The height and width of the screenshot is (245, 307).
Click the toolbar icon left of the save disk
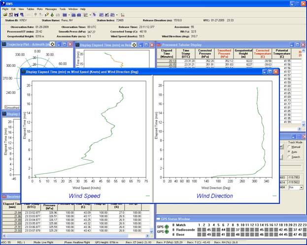click(11, 15)
